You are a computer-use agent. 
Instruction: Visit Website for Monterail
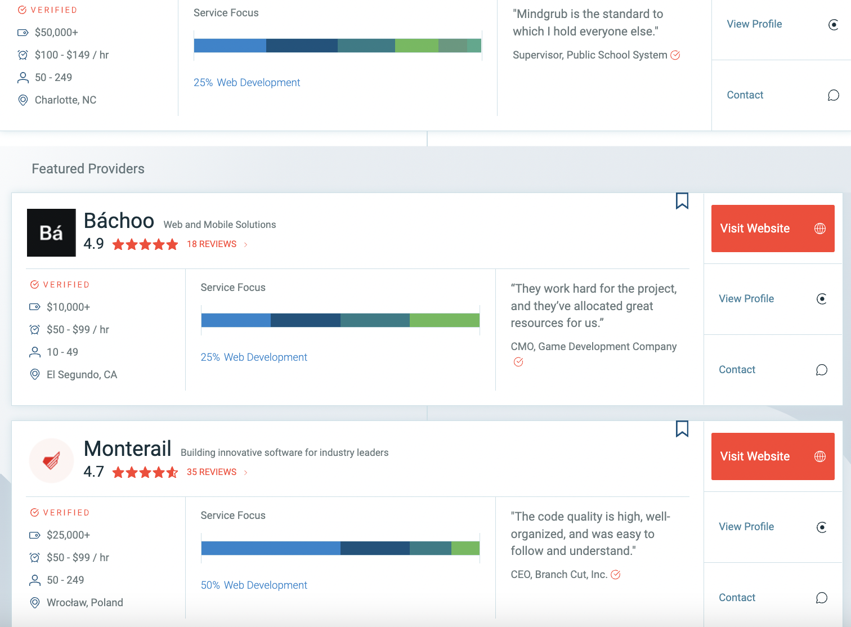click(x=755, y=456)
